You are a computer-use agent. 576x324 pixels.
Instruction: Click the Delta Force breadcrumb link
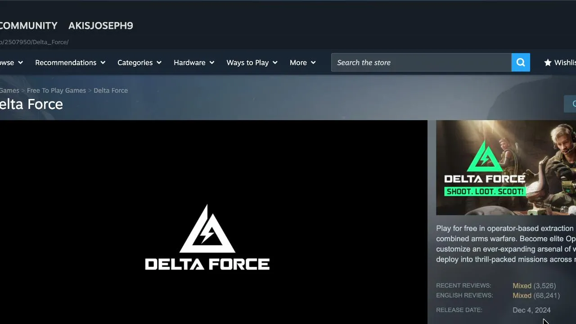pyautogui.click(x=111, y=90)
